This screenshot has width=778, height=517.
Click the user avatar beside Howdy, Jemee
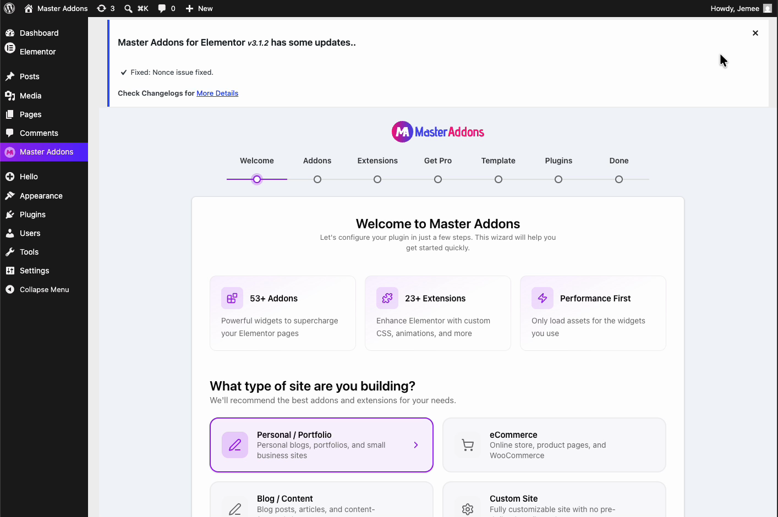point(768,8)
